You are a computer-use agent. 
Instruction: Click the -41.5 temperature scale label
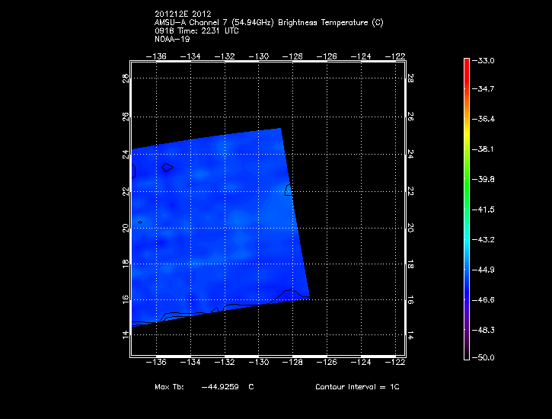point(484,209)
